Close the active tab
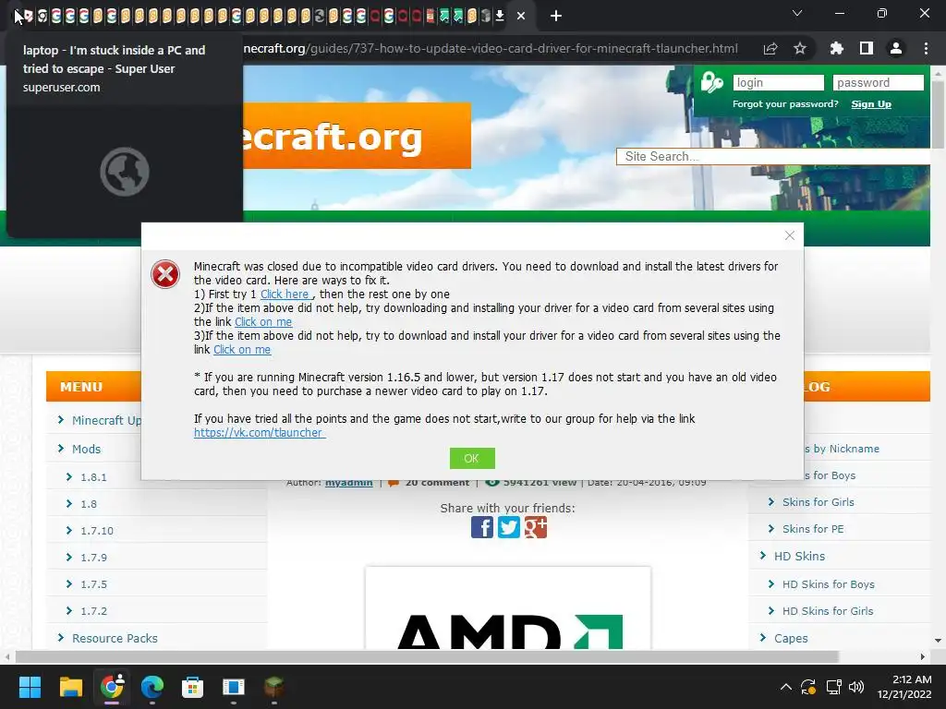Screen dimensions: 946x709 [521, 17]
